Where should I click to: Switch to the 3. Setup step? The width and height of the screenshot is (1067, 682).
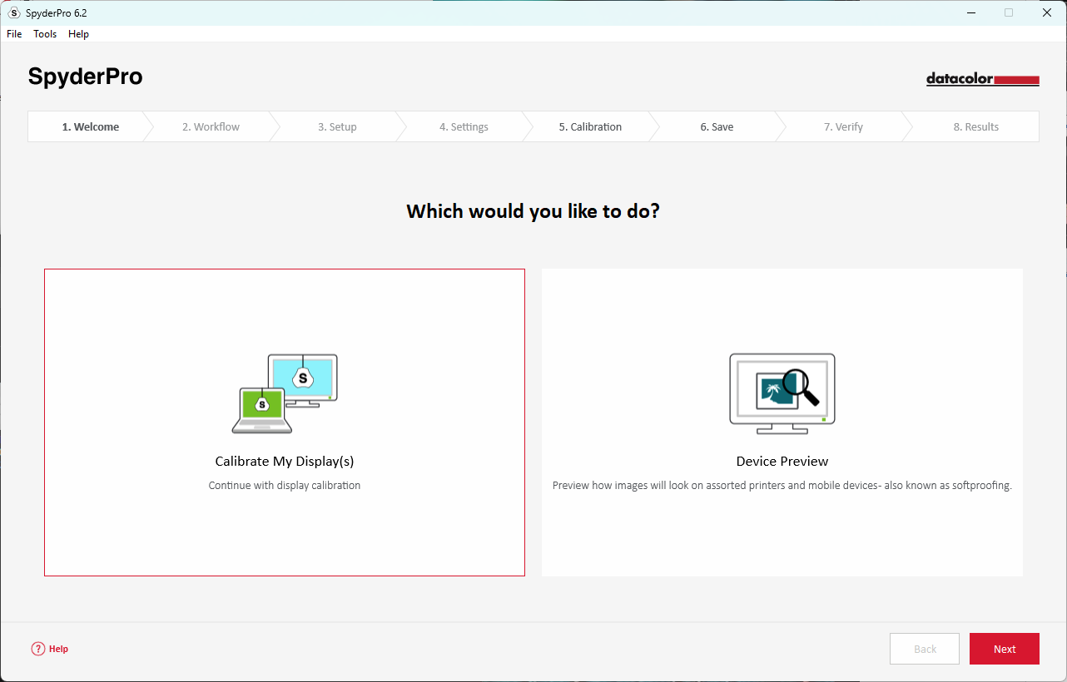(x=337, y=127)
